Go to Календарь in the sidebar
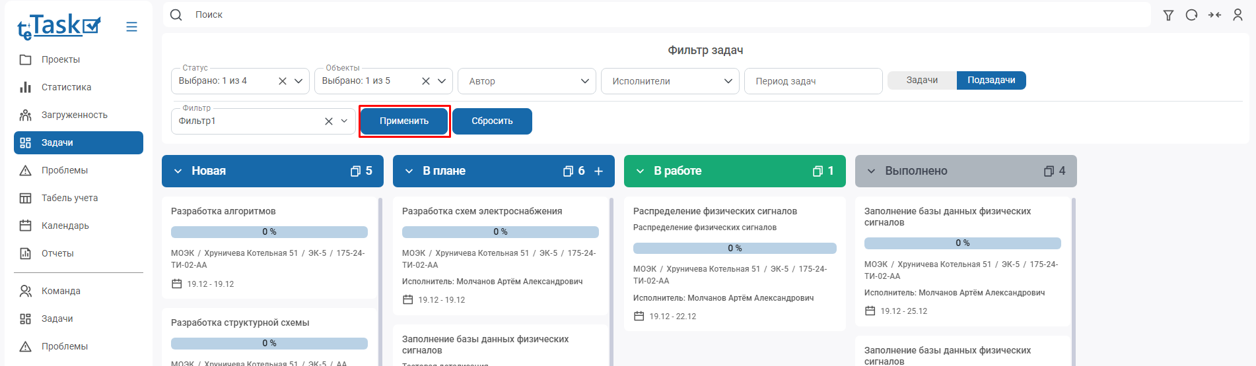Image resolution: width=1256 pixels, height=366 pixels. coord(65,226)
